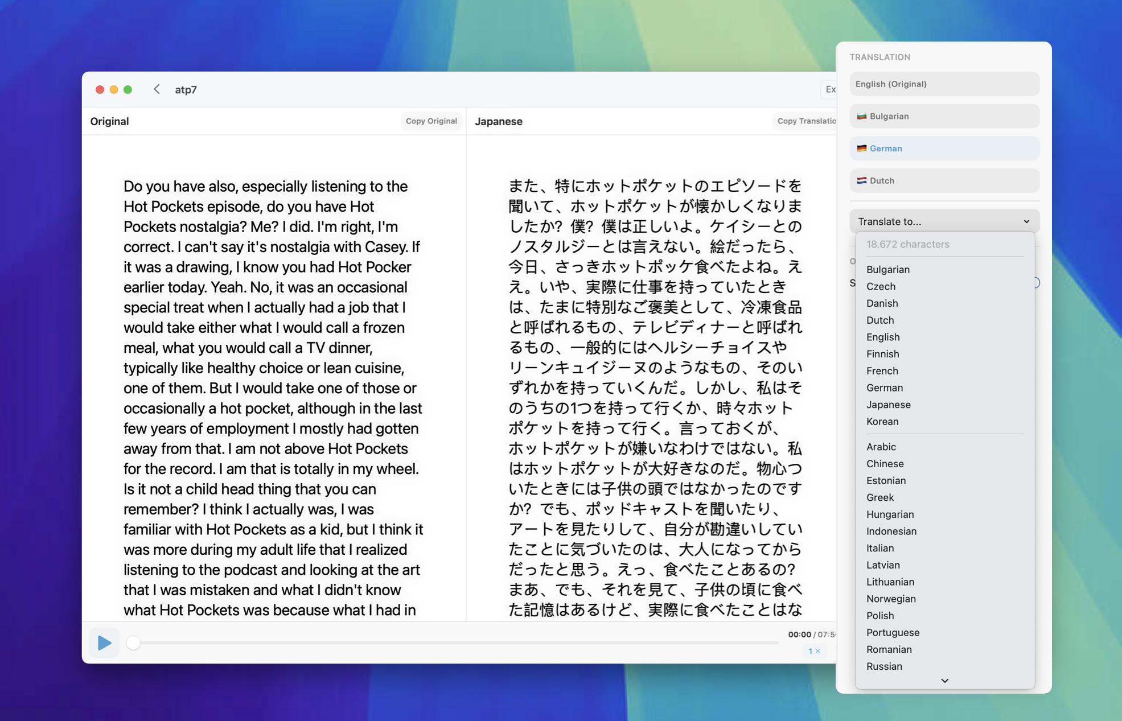
Task: Choose Portuguese from the language list
Action: pos(944,633)
